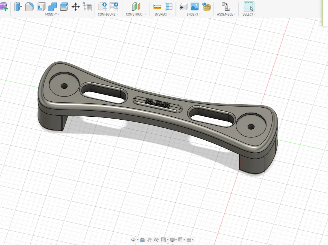The height and width of the screenshot is (245, 328).
Task: Activate the Pan hand tool
Action: point(150,240)
